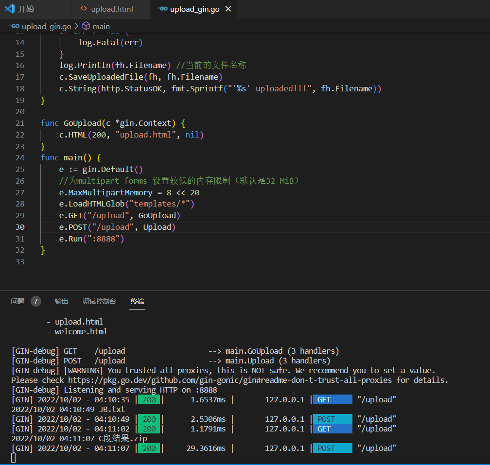
Task: Expand the main symbol breadcrumb
Action: click(101, 26)
